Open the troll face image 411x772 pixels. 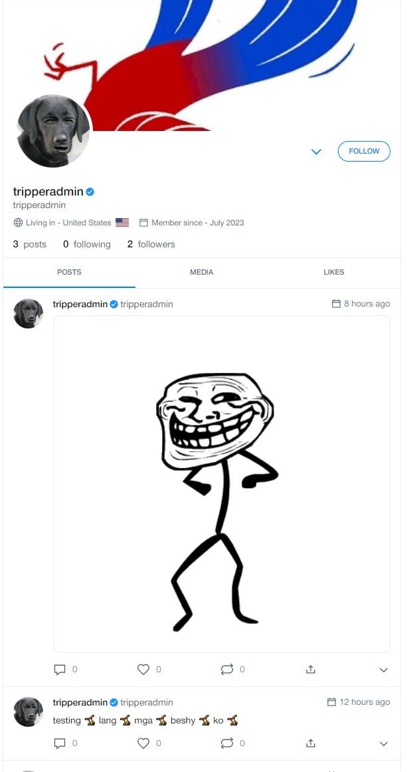pos(221,485)
